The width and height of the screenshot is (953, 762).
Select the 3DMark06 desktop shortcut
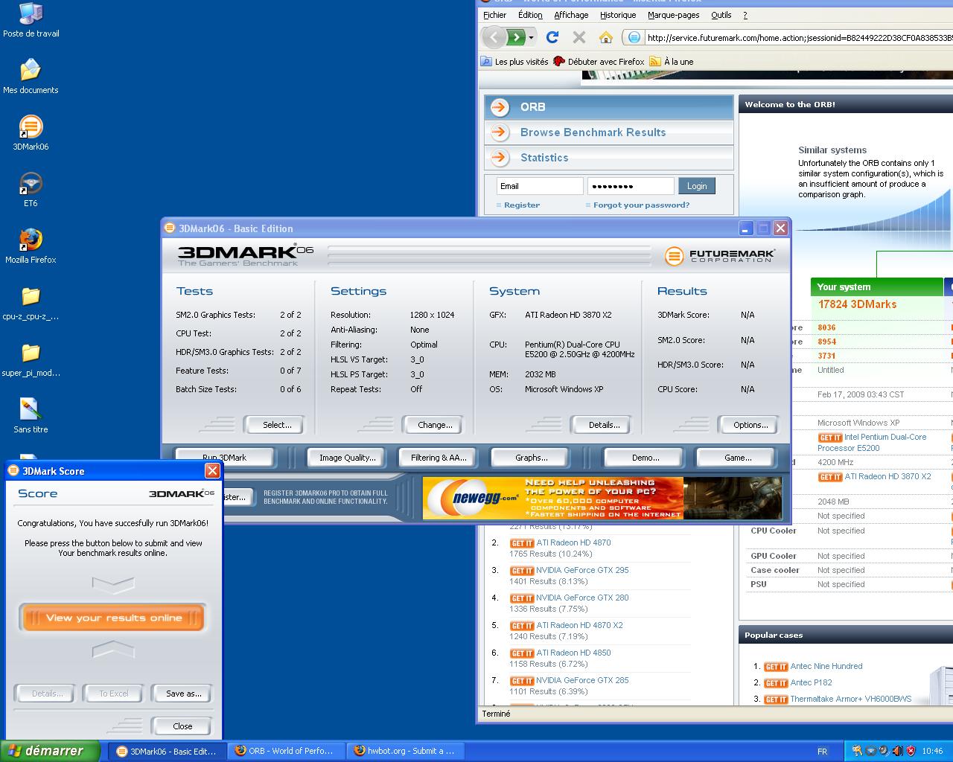[31, 132]
